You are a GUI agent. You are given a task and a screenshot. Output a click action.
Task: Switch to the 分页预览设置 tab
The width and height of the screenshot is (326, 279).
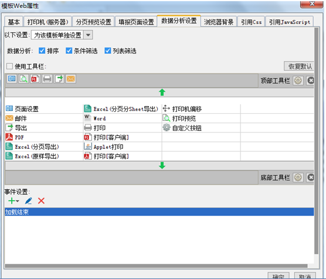point(93,22)
